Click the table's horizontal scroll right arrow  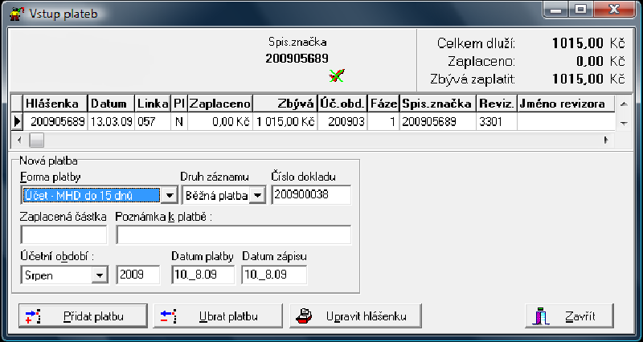tap(606, 140)
